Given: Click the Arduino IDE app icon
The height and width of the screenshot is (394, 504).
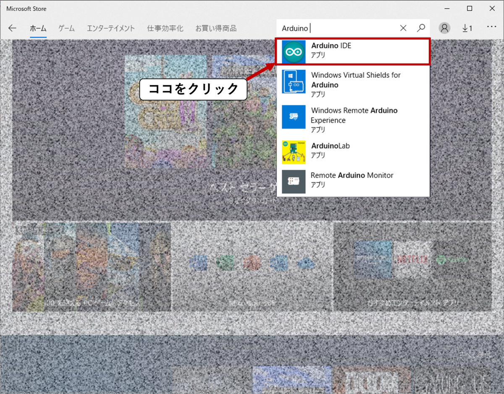Looking at the screenshot, I should (x=294, y=52).
